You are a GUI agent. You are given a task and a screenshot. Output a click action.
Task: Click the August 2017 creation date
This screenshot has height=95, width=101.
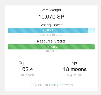75,75
